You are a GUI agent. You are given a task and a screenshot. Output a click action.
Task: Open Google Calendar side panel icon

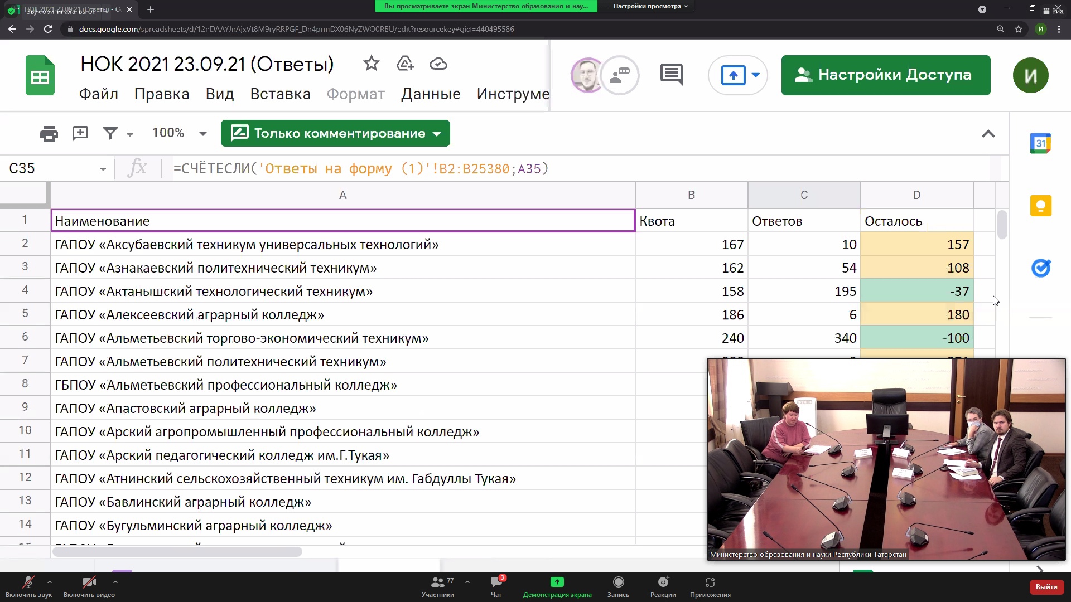tap(1040, 143)
